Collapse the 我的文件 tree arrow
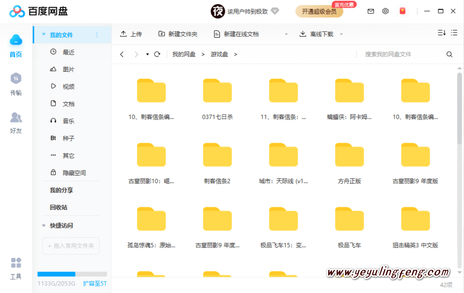The height and width of the screenshot is (293, 464). (44, 34)
